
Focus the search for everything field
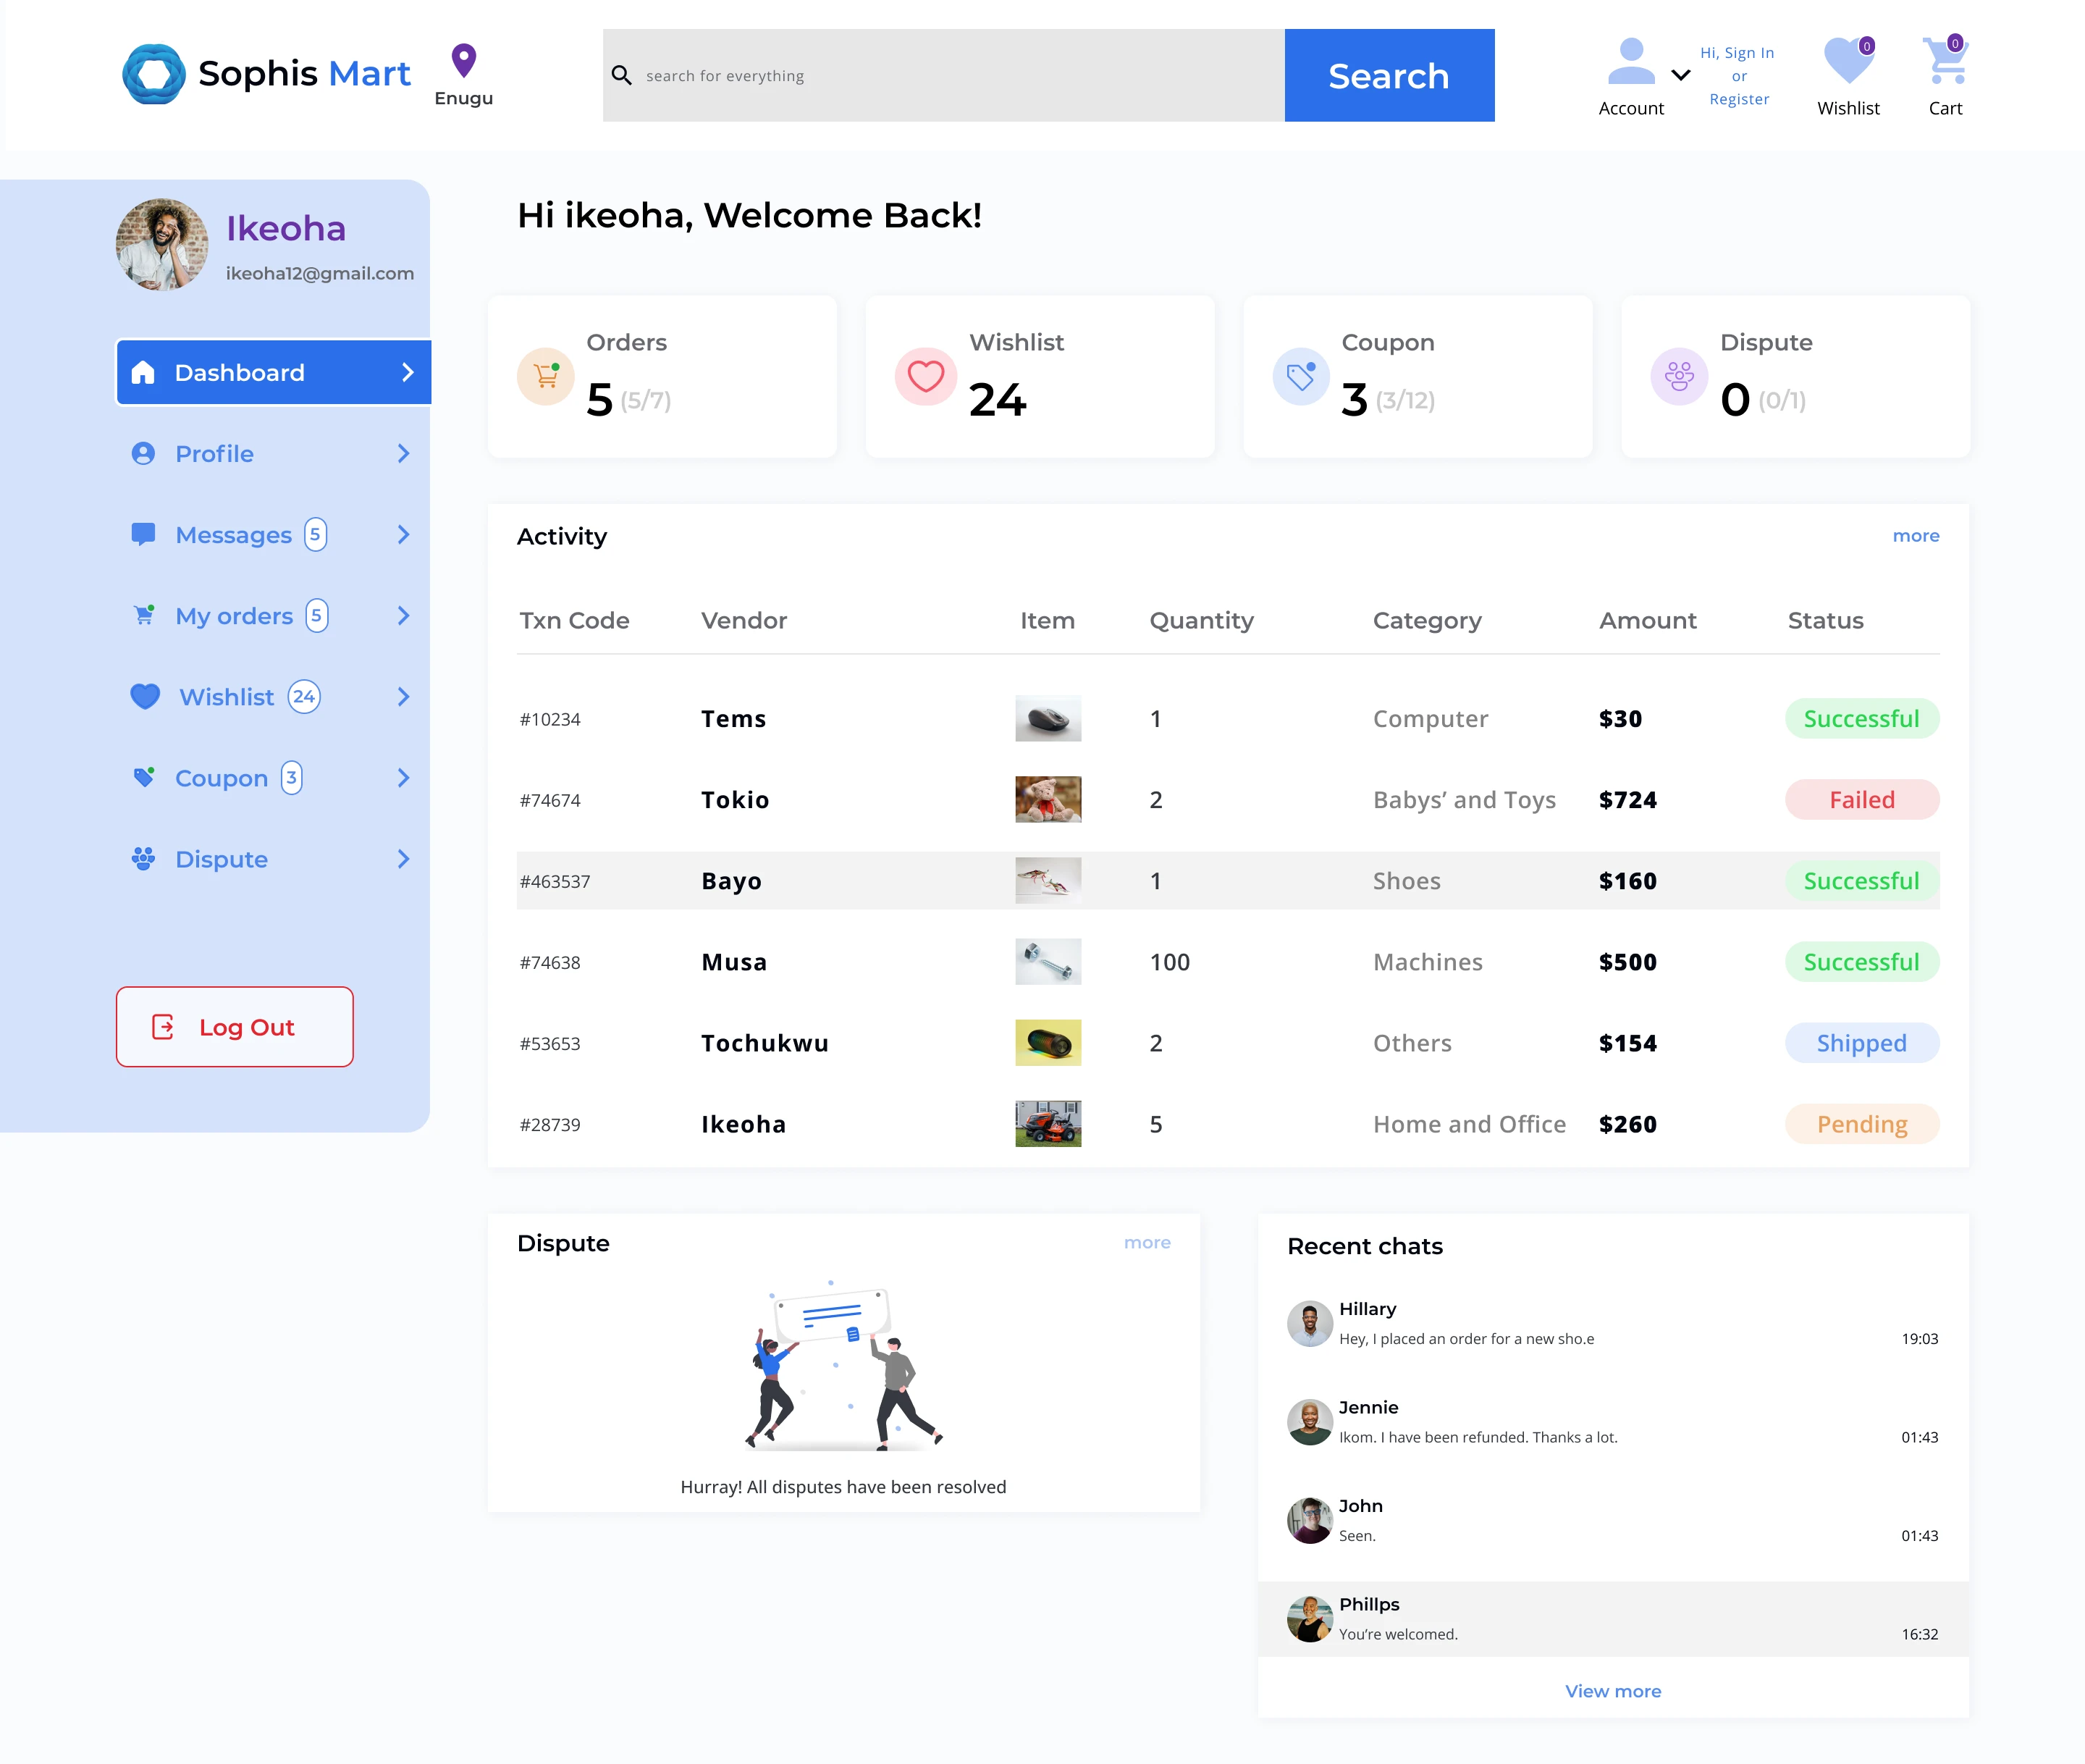coord(943,76)
